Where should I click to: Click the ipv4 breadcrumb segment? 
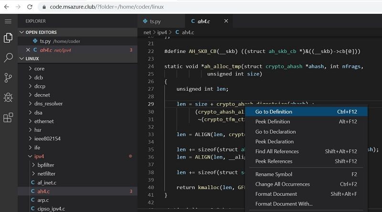coord(162,32)
